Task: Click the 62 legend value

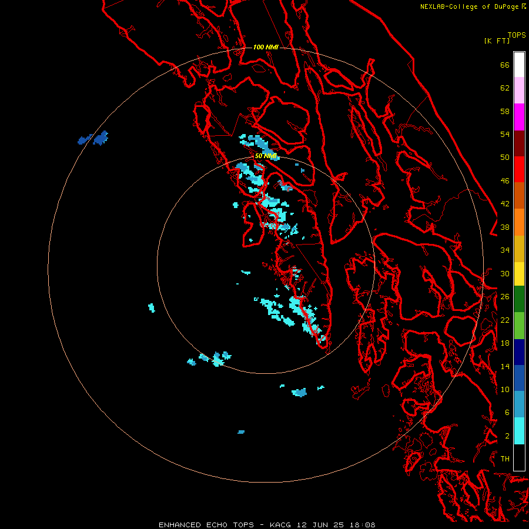Action: (x=505, y=88)
